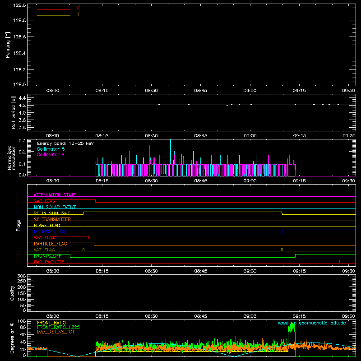Select the SC_IN_SUNLIGHT flag label
Viewport: 361px width, 361px height.
[x=52, y=213]
